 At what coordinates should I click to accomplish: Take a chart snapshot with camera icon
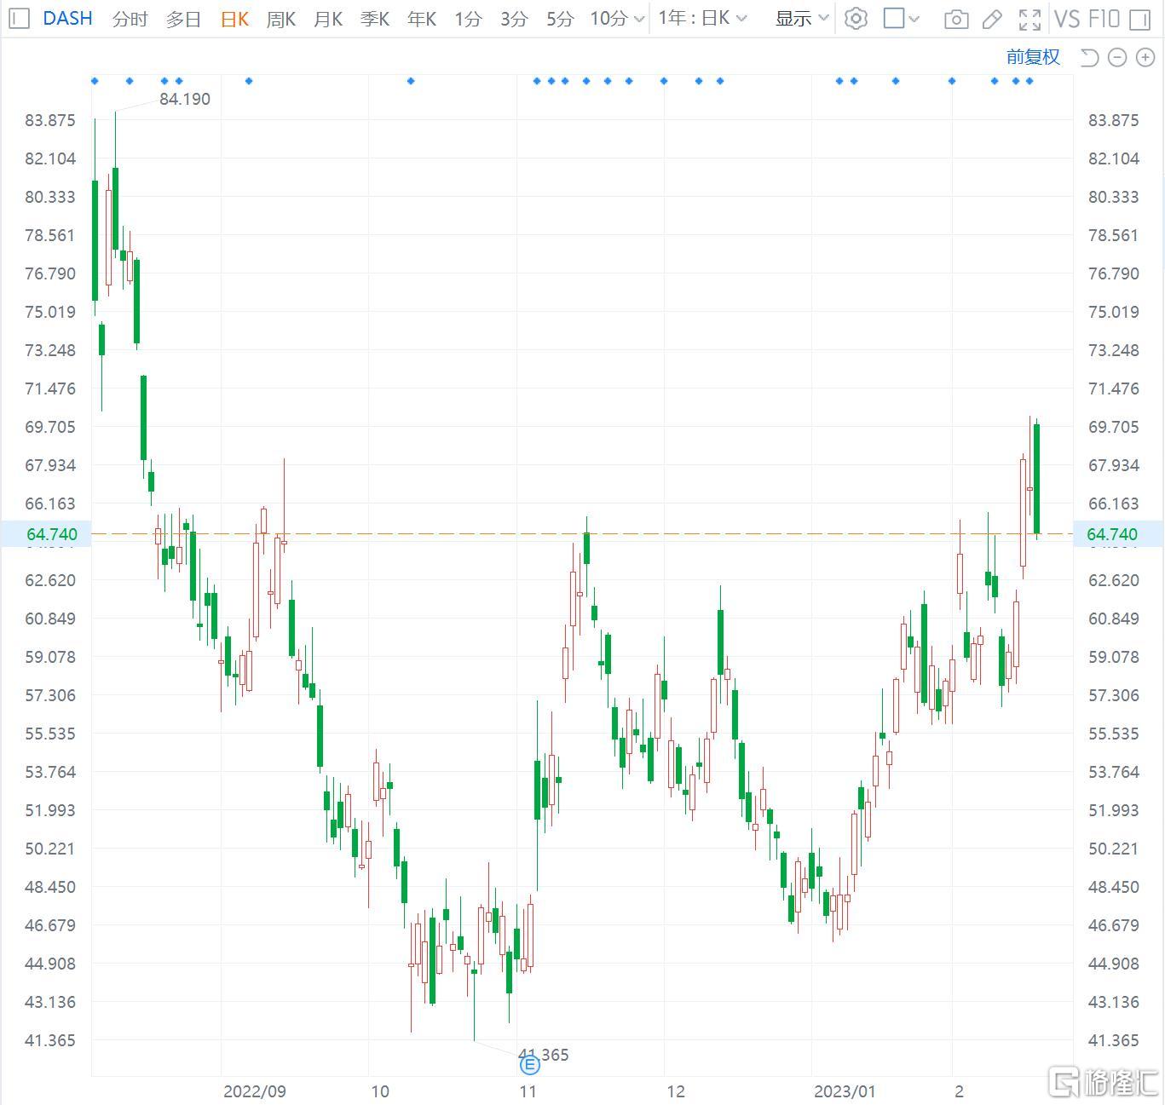pyautogui.click(x=956, y=19)
